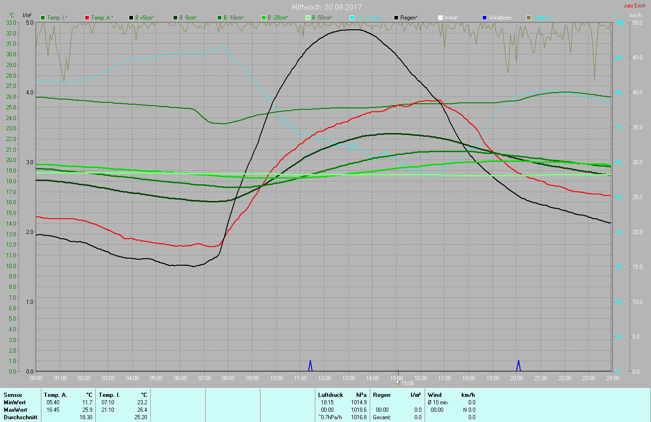Click the blue wind gust spike near 11:25

coord(310,366)
